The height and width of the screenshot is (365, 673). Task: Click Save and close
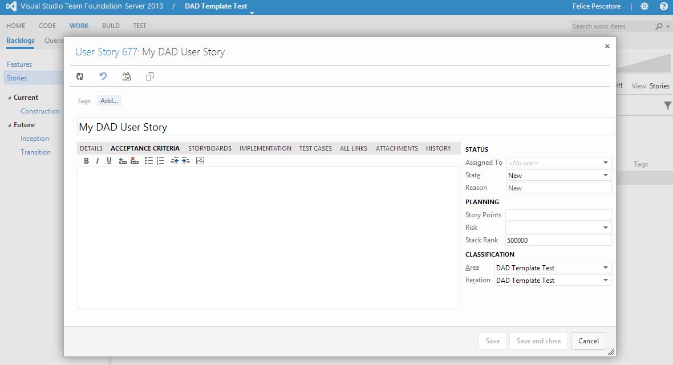coord(538,341)
